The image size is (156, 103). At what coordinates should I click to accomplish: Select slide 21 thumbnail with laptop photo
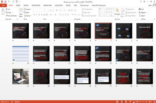click(21, 76)
